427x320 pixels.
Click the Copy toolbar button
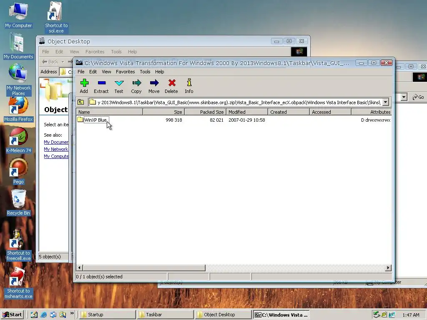136,86
